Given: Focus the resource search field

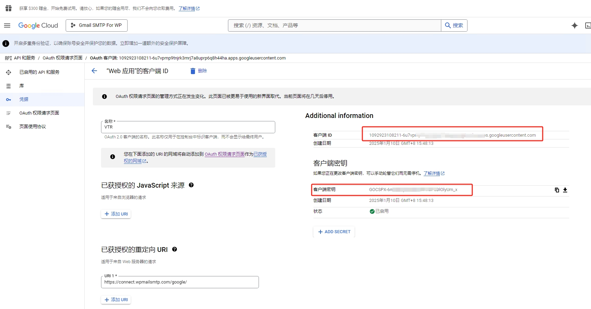Looking at the screenshot, I should point(334,25).
